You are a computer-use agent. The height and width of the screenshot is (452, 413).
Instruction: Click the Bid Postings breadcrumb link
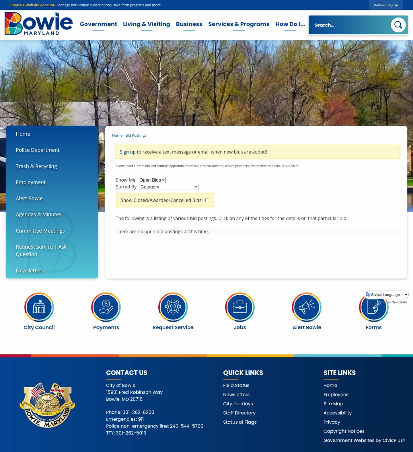[x=136, y=135]
